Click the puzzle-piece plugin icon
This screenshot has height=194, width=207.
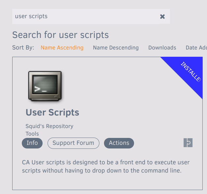click(x=188, y=143)
